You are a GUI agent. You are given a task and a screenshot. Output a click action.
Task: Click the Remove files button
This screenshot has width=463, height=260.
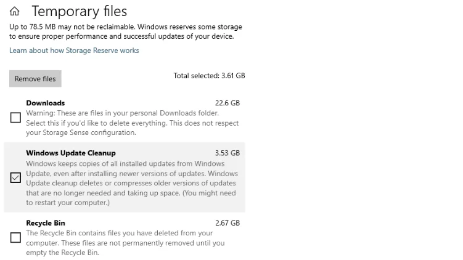pyautogui.click(x=35, y=78)
